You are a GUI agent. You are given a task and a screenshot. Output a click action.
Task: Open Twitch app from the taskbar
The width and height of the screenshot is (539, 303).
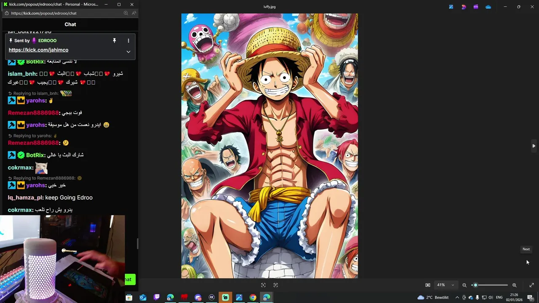[x=157, y=298]
